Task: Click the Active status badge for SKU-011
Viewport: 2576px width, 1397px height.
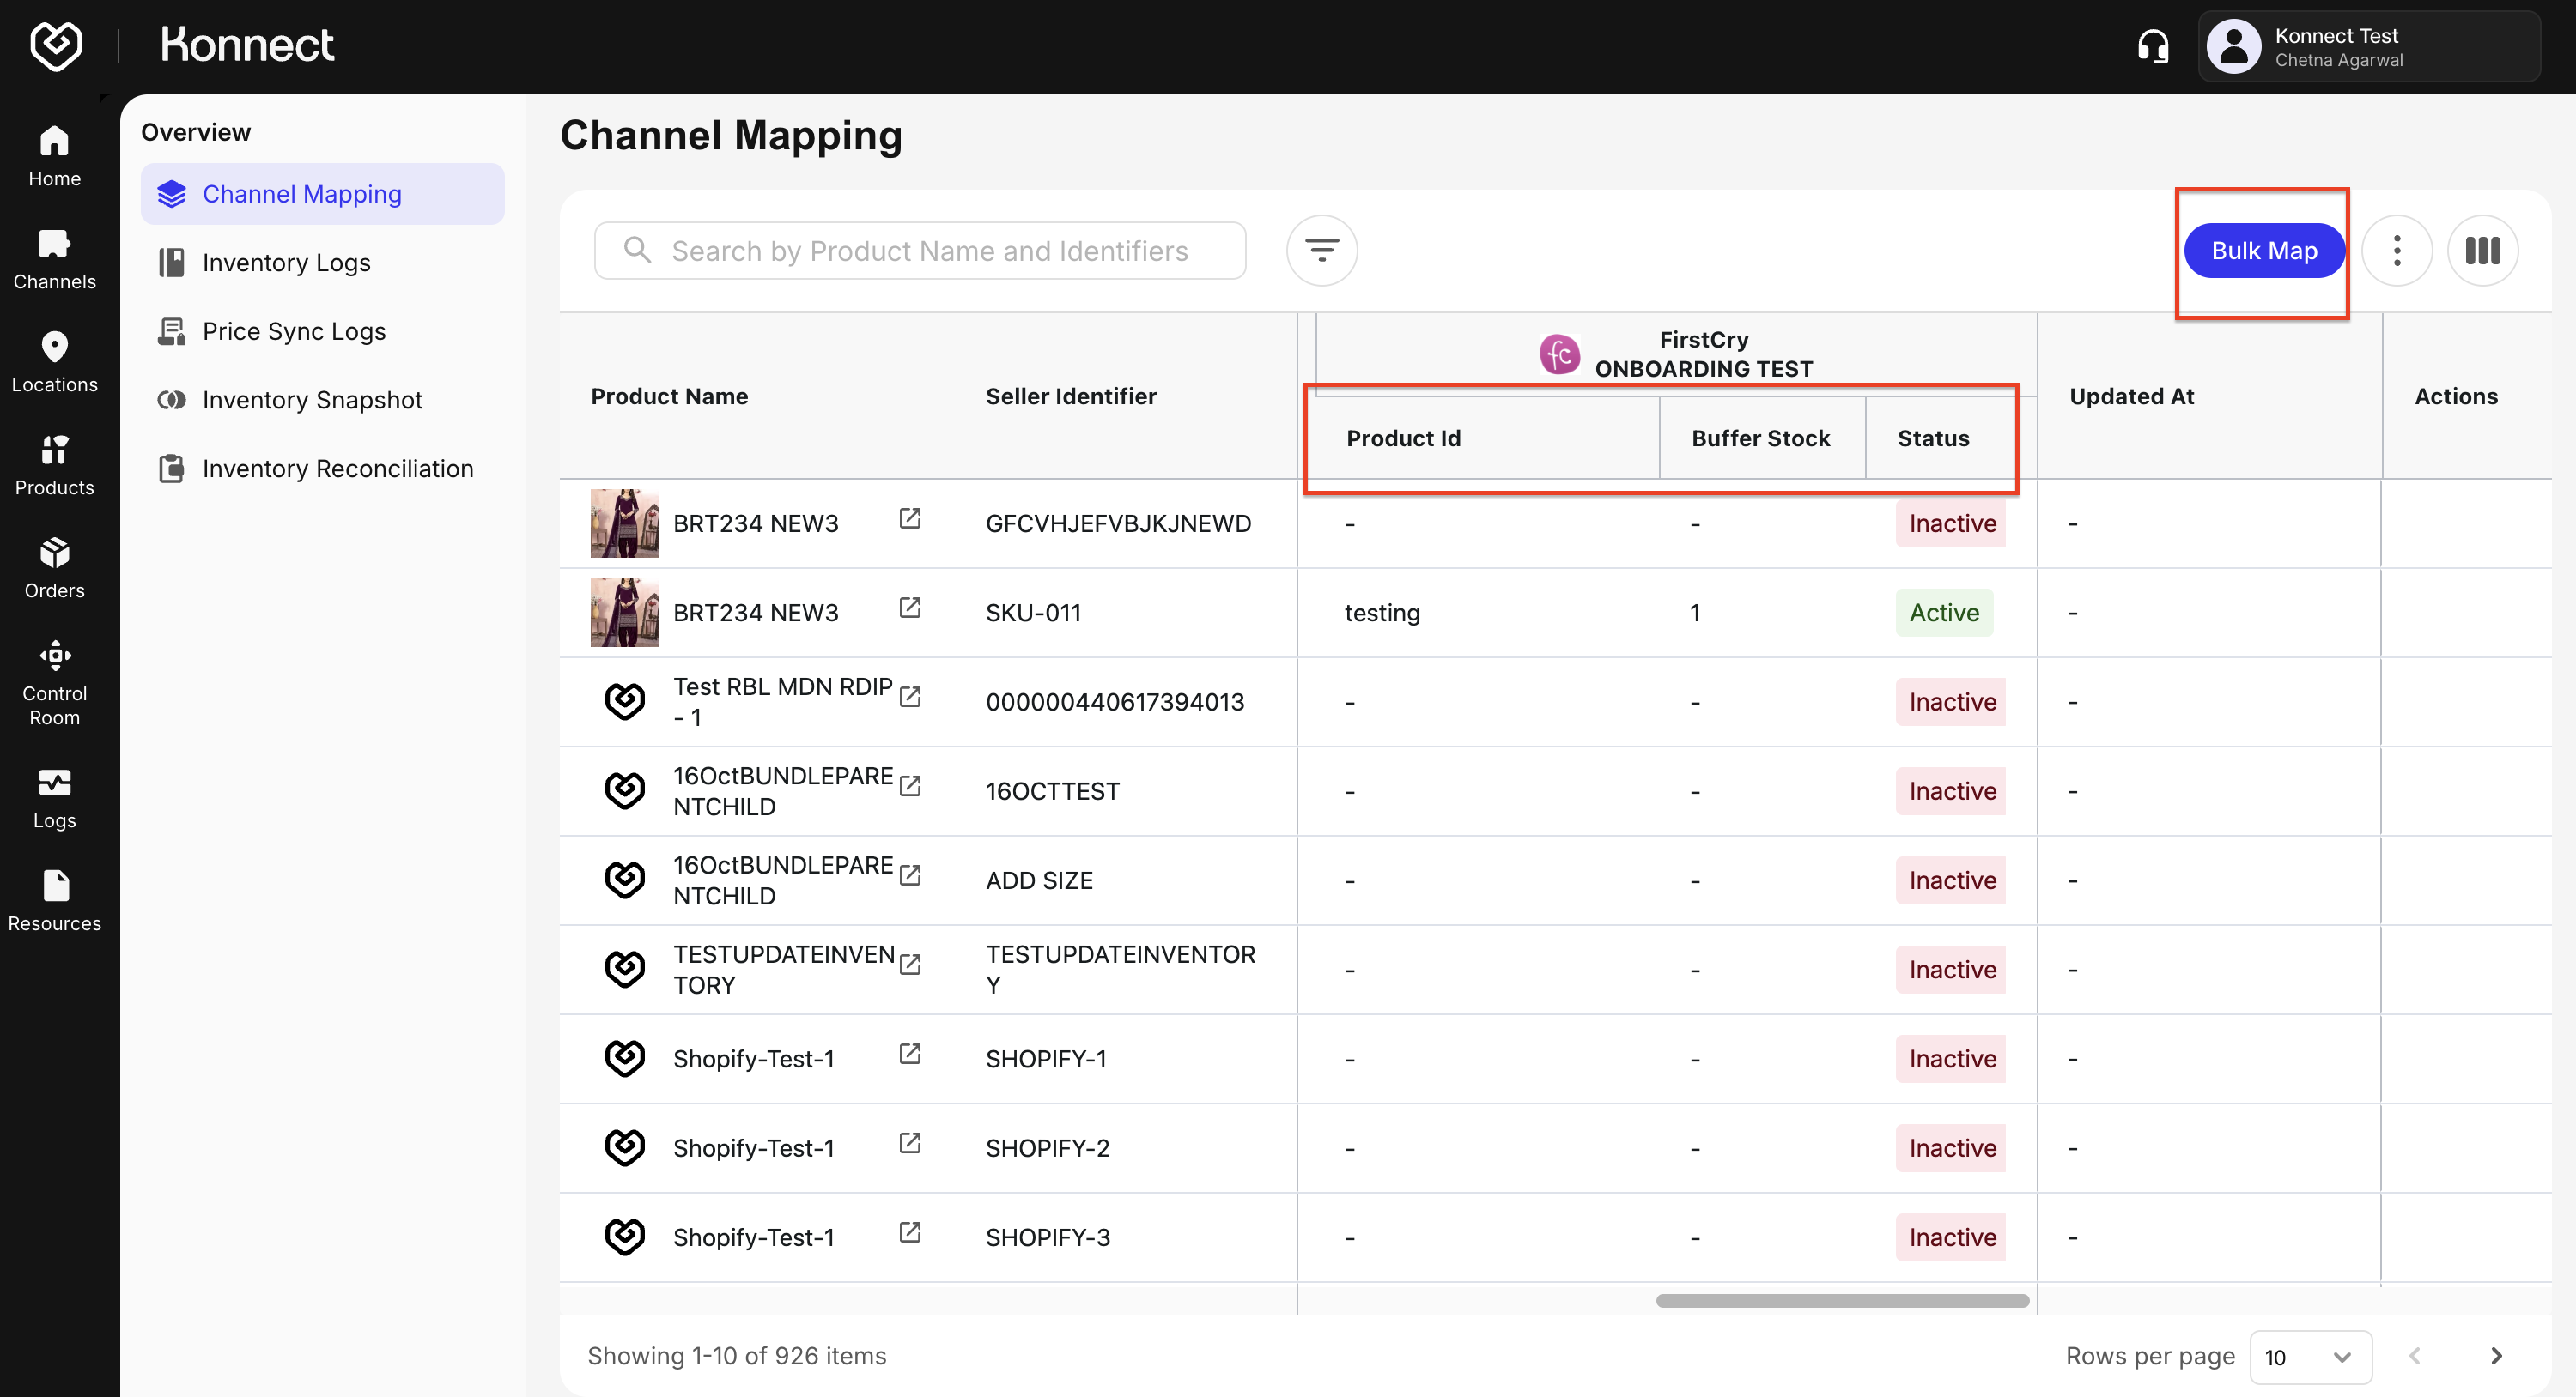Action: point(1943,613)
